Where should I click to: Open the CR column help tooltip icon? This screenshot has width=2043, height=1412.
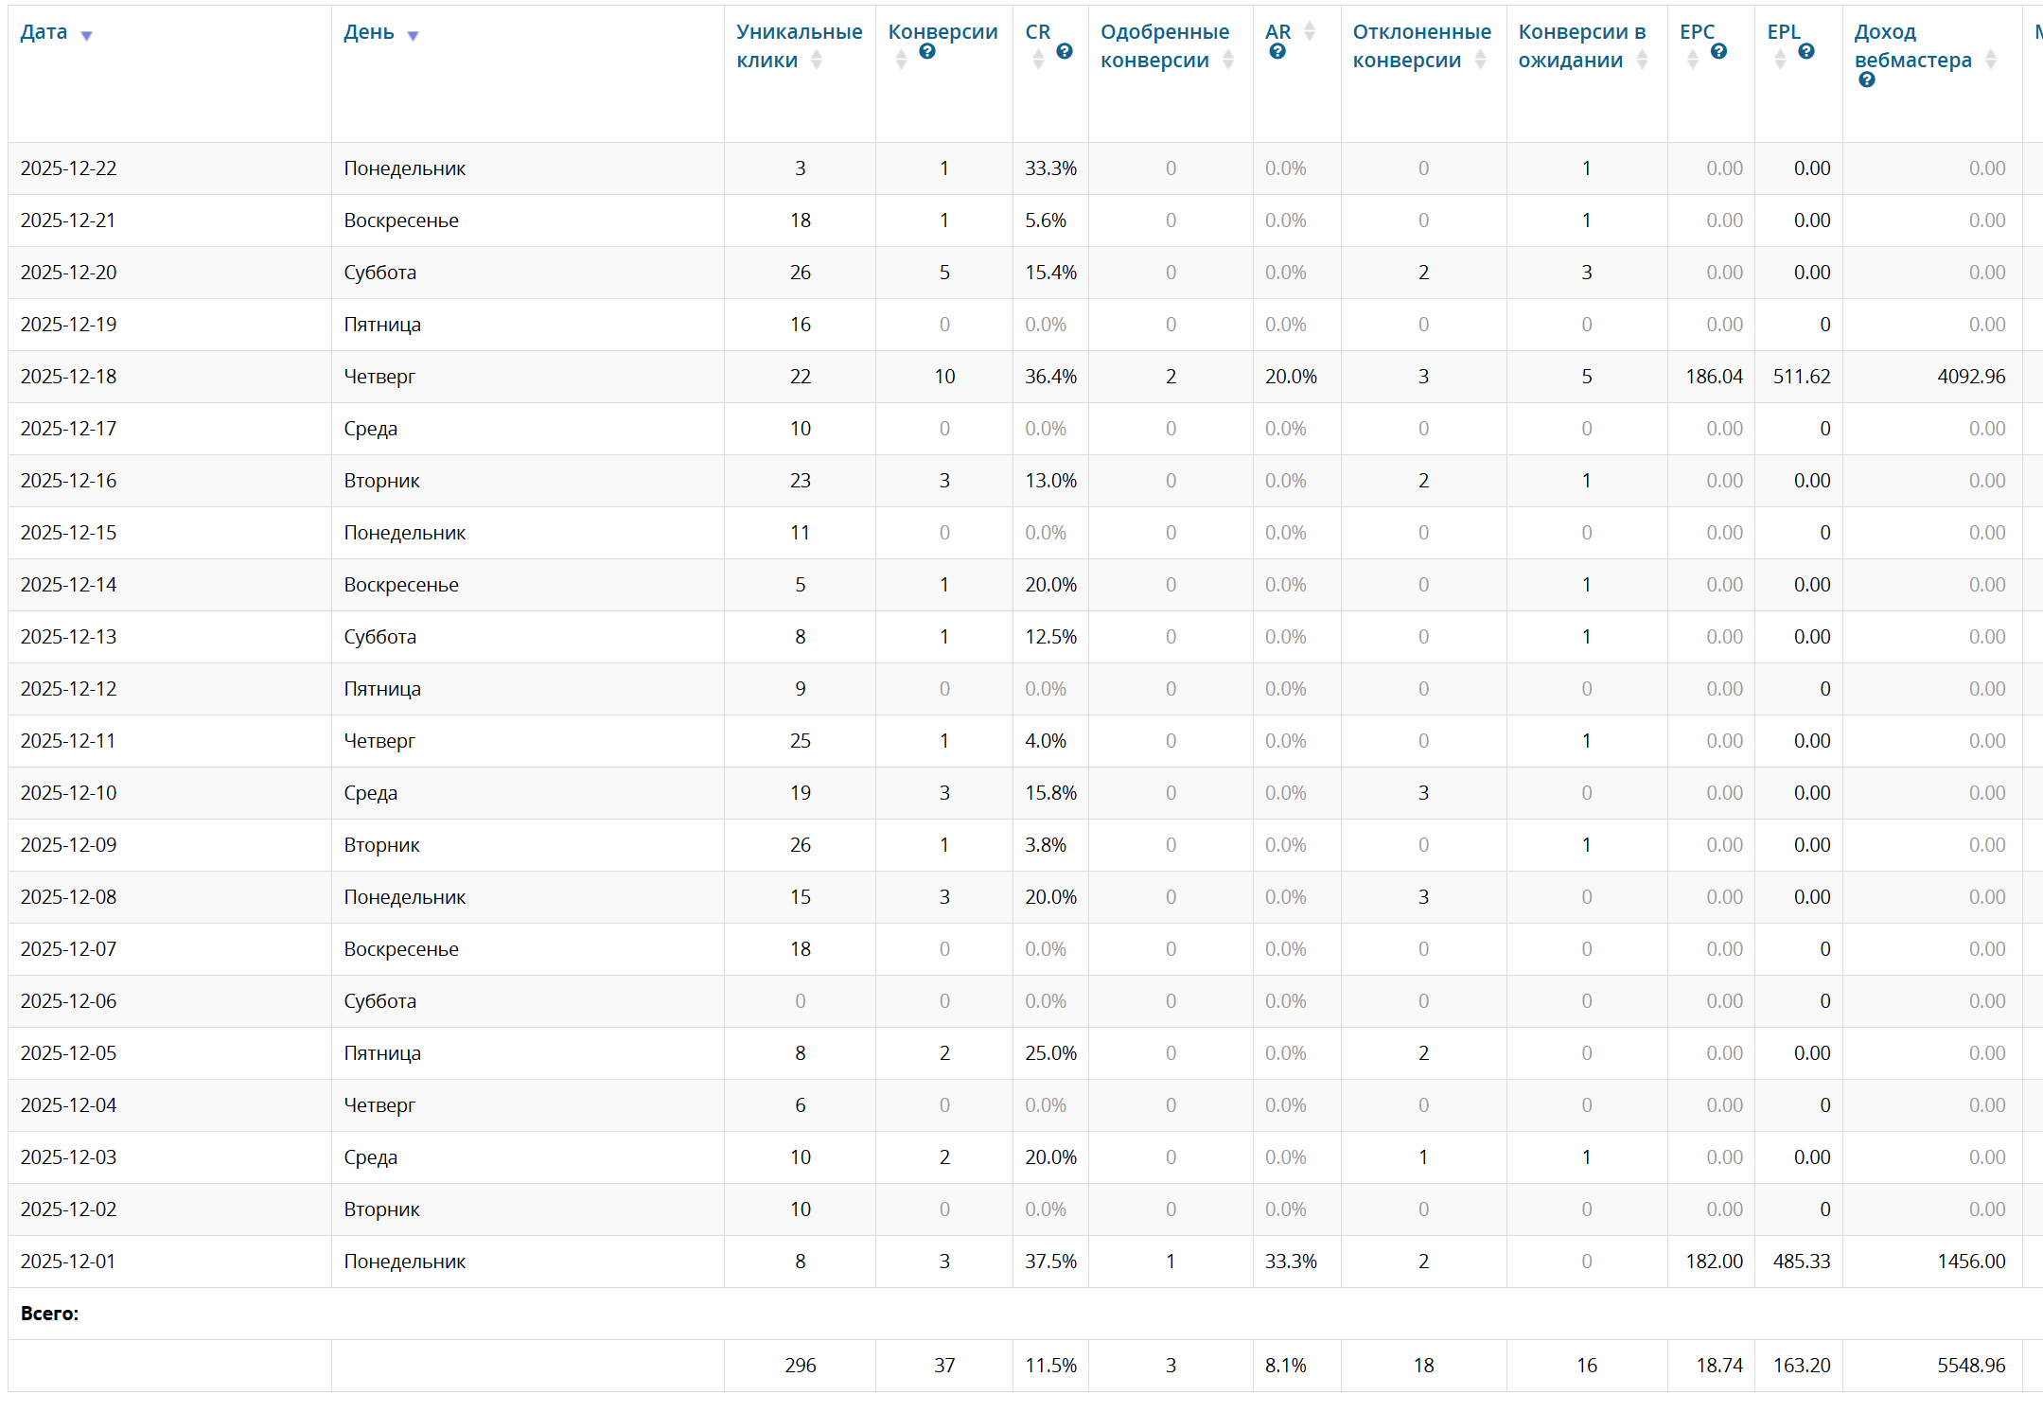tap(1065, 52)
